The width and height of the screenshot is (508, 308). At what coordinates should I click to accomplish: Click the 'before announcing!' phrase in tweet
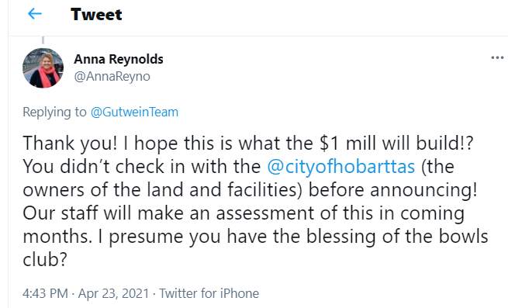click(x=392, y=190)
